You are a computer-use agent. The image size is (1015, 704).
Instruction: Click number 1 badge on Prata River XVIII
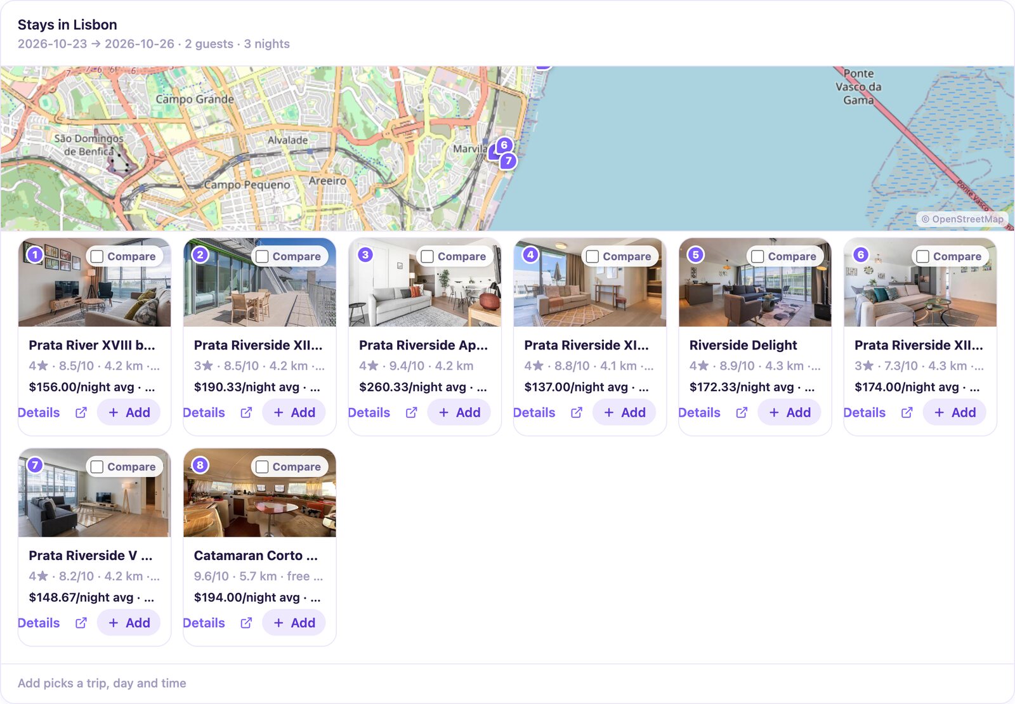pos(35,254)
